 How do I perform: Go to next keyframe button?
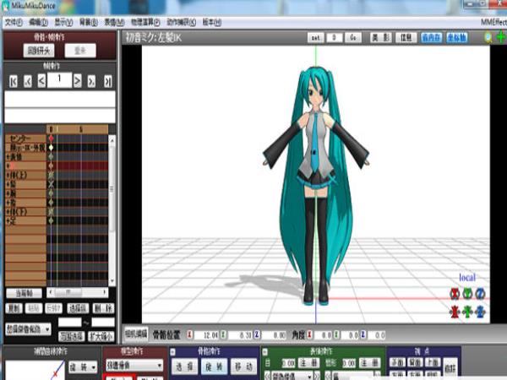(91, 81)
